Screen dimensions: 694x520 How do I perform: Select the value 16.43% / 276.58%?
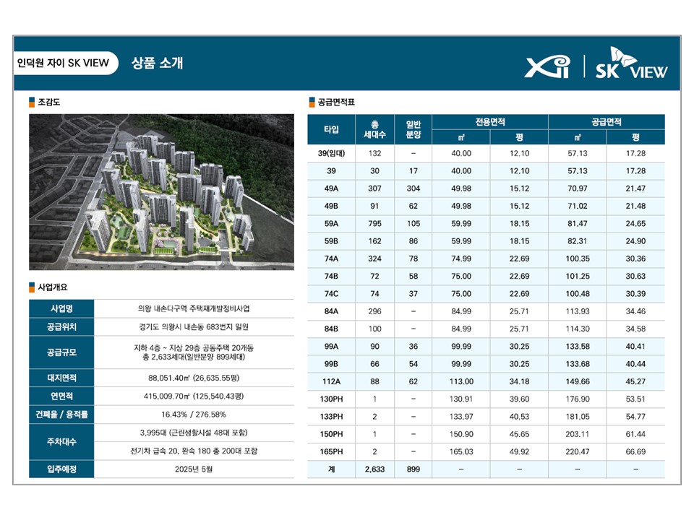pyautogui.click(x=194, y=415)
